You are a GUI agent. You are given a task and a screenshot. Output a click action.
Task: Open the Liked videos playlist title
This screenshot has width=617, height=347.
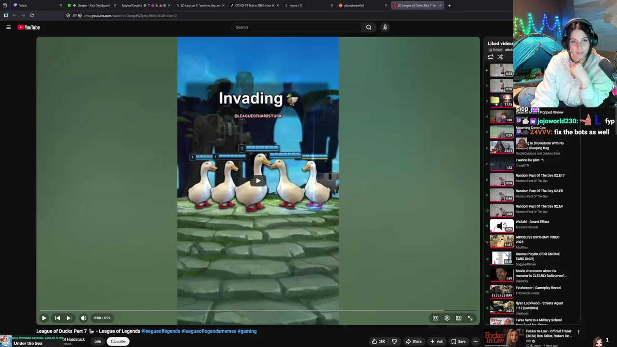(x=500, y=43)
